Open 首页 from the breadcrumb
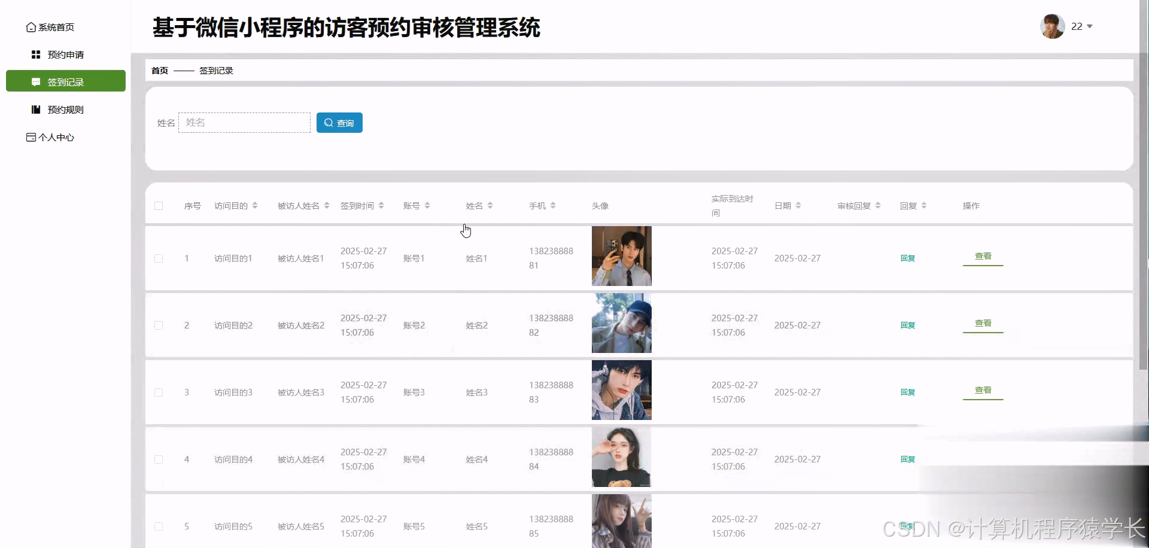Screen dimensions: 1149x548 159,70
